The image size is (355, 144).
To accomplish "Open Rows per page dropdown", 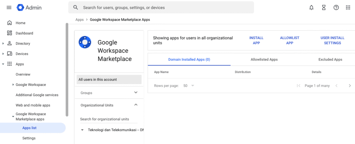I will point(189,86).
